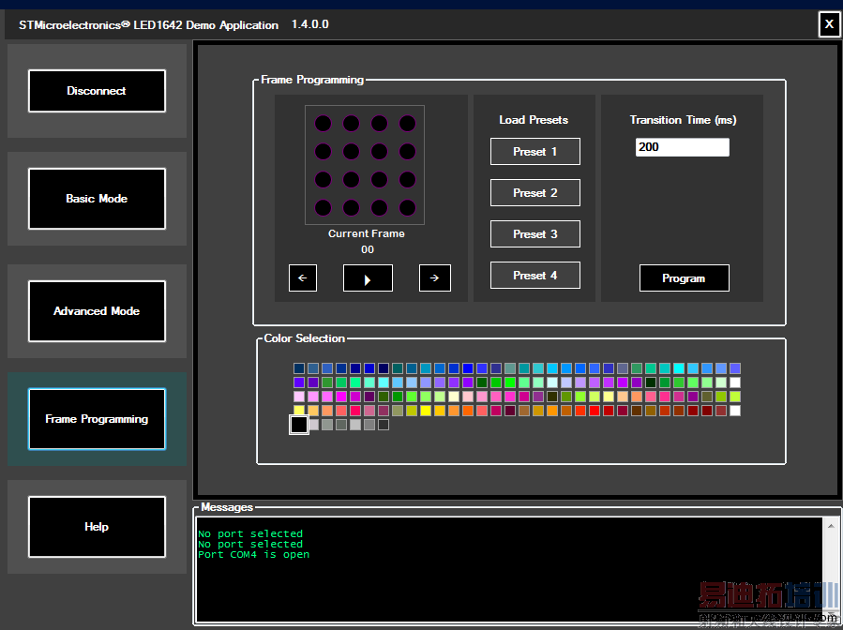Open the Help section
Viewport: 843px width, 630px height.
(97, 527)
